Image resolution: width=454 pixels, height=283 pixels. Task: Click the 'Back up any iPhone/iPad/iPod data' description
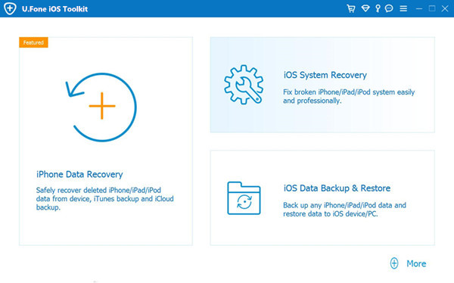[344, 210]
